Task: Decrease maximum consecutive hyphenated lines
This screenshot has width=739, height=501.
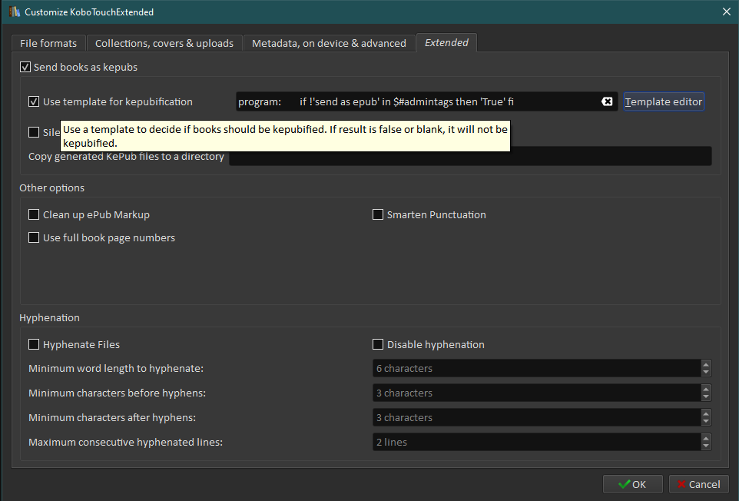Action: (x=706, y=446)
